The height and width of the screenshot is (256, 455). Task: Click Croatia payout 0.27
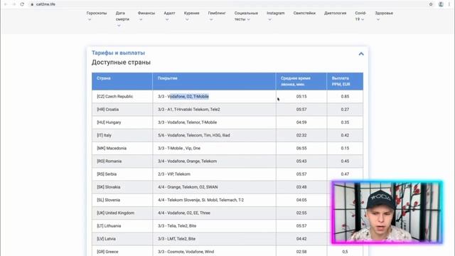345,110
